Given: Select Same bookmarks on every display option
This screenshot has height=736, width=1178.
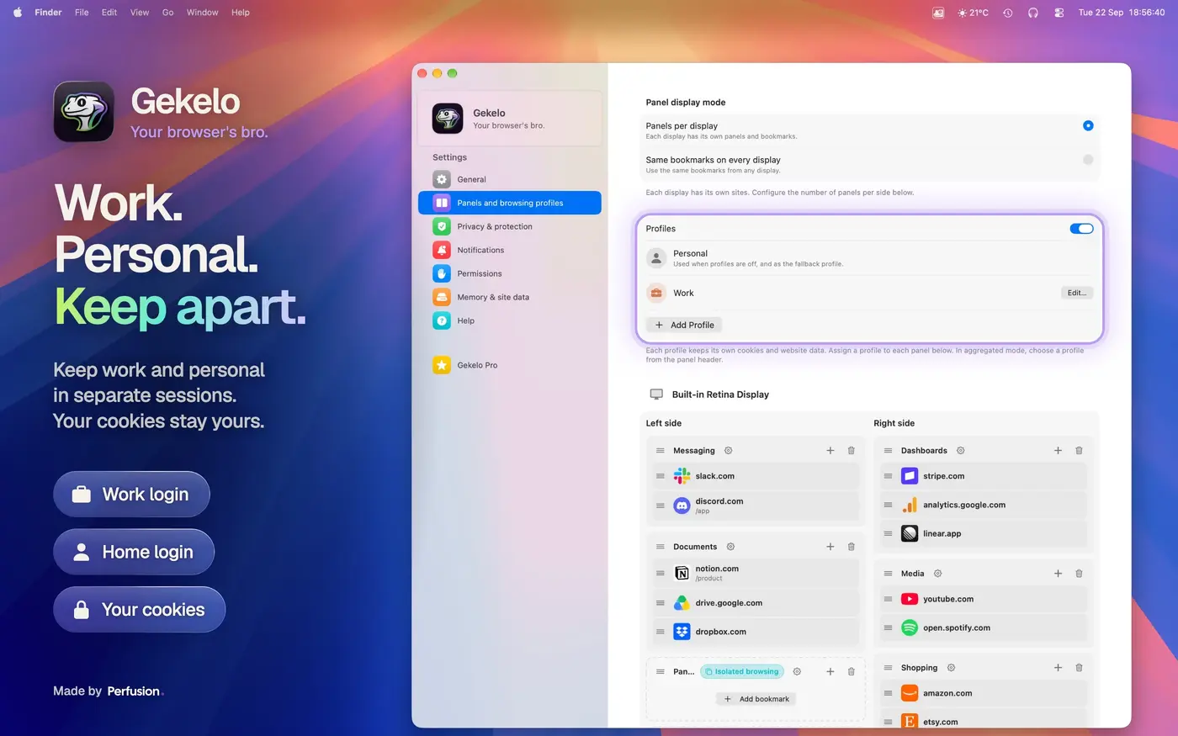Looking at the screenshot, I should [1088, 160].
